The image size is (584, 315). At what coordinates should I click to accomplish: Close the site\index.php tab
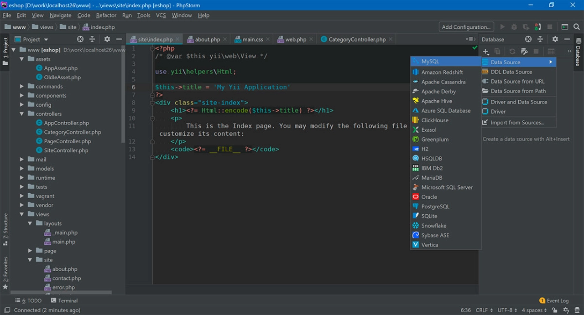177,39
